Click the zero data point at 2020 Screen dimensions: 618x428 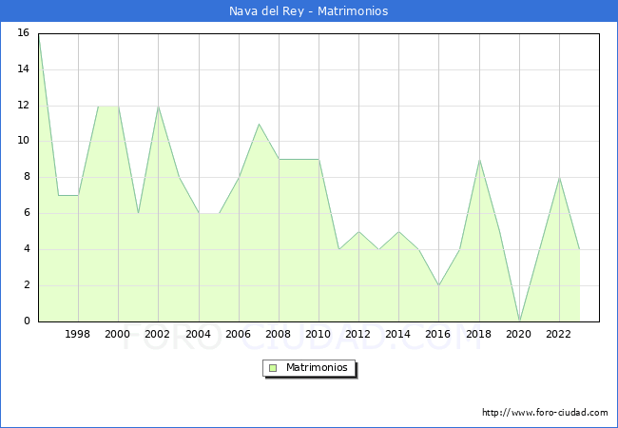[x=519, y=321]
